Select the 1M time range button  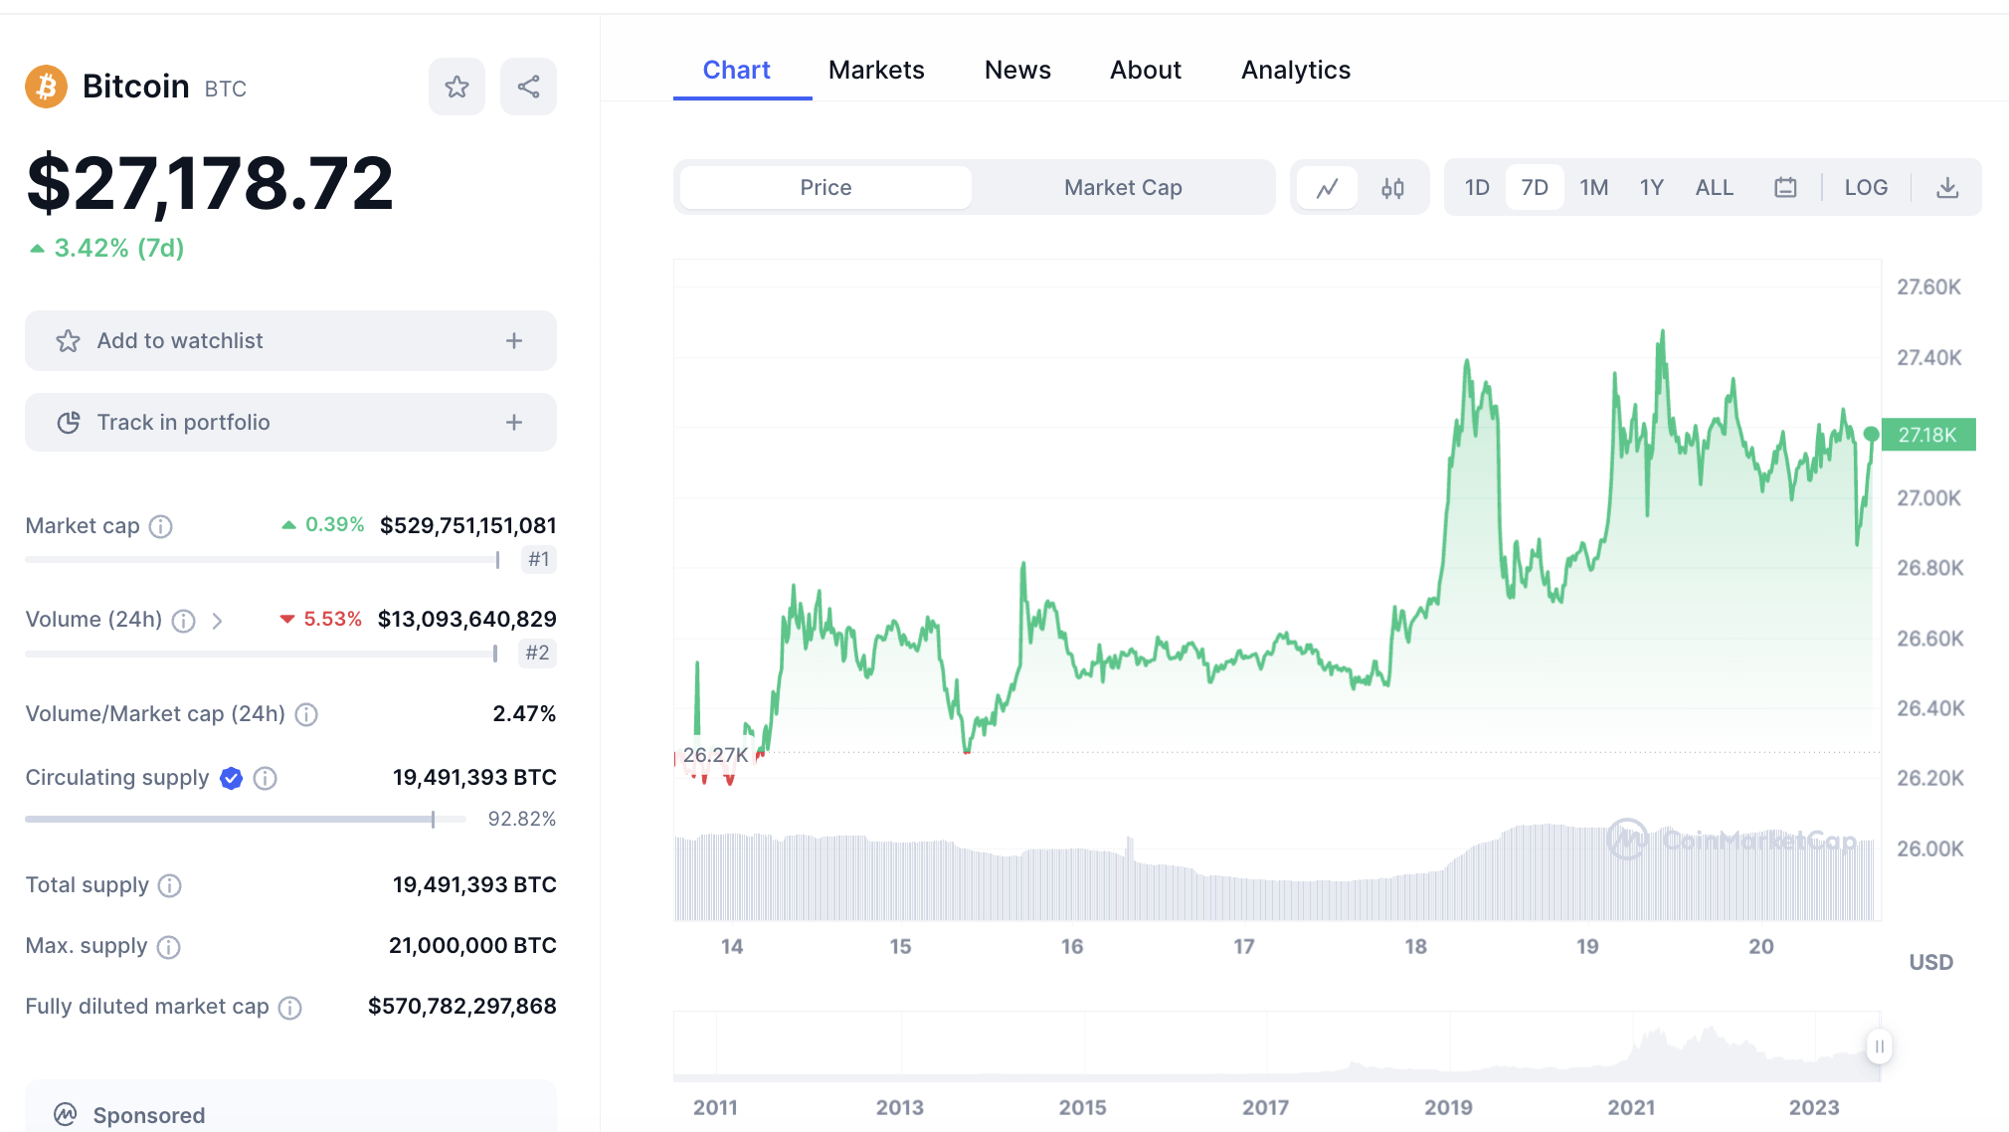[1593, 188]
